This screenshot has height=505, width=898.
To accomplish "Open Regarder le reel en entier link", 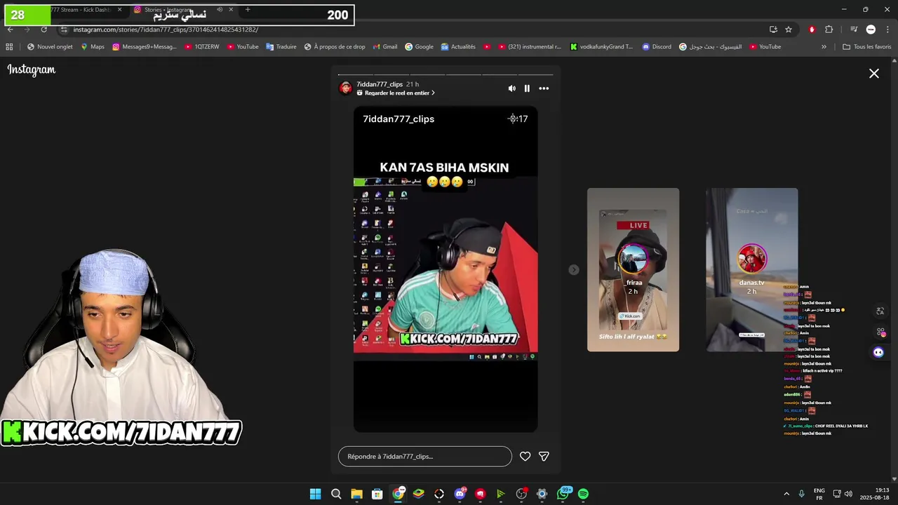I will pyautogui.click(x=396, y=93).
